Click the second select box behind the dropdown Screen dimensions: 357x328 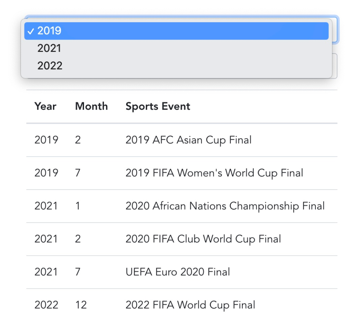click(335, 66)
